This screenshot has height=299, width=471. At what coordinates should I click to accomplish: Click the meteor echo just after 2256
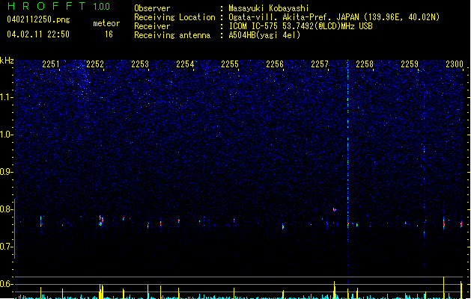click(x=282, y=226)
